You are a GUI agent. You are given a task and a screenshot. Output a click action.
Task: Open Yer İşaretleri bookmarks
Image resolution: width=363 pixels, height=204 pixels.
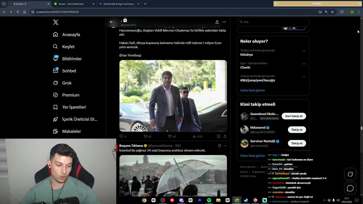(x=69, y=107)
